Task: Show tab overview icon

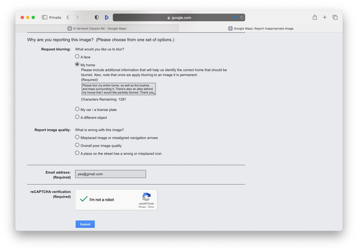Action: pyautogui.click(x=335, y=17)
